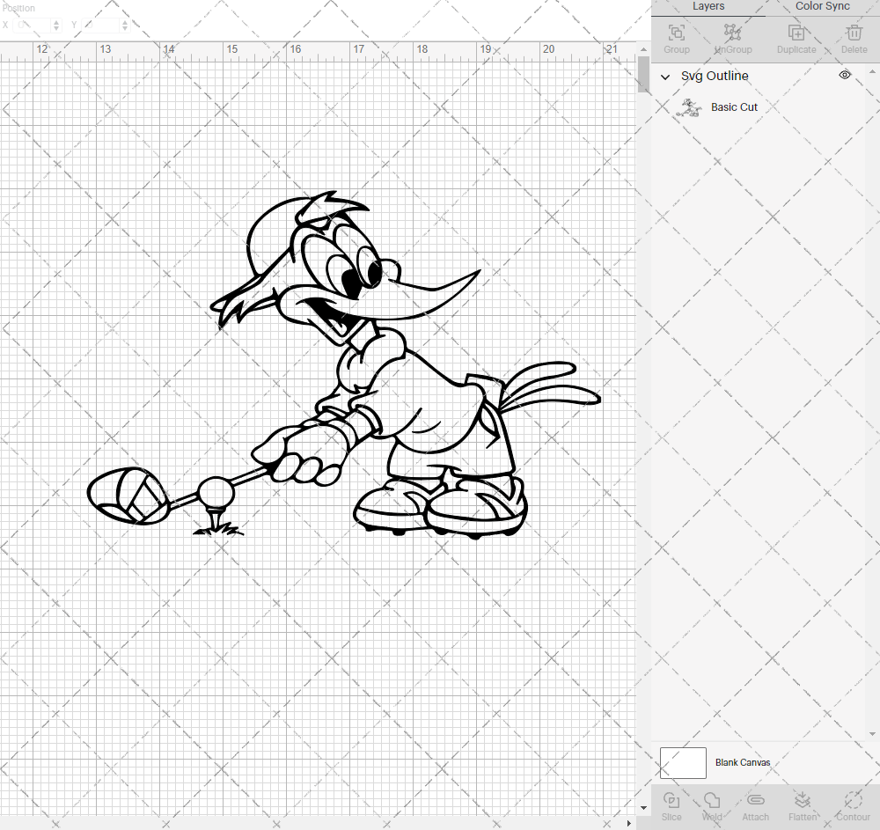Collapse the Svg Outline layer group

point(665,77)
